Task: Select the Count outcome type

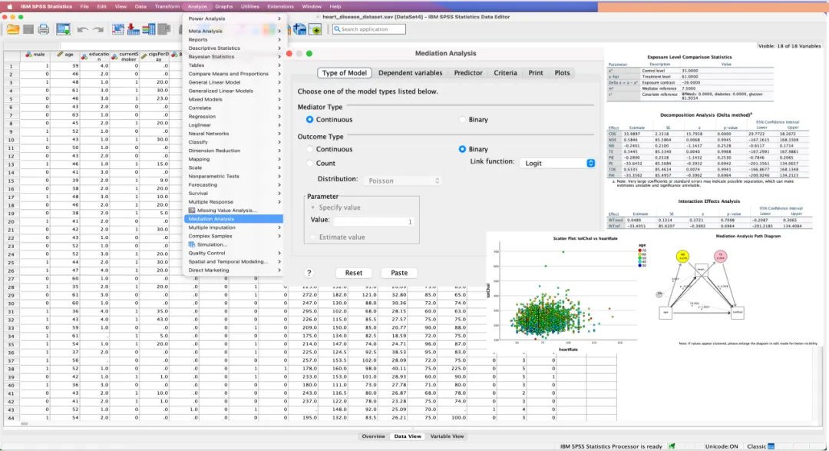Action: tap(310, 163)
